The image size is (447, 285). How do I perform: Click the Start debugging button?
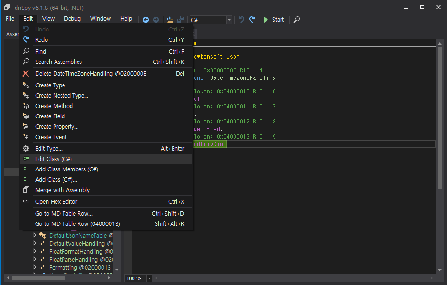coord(274,20)
